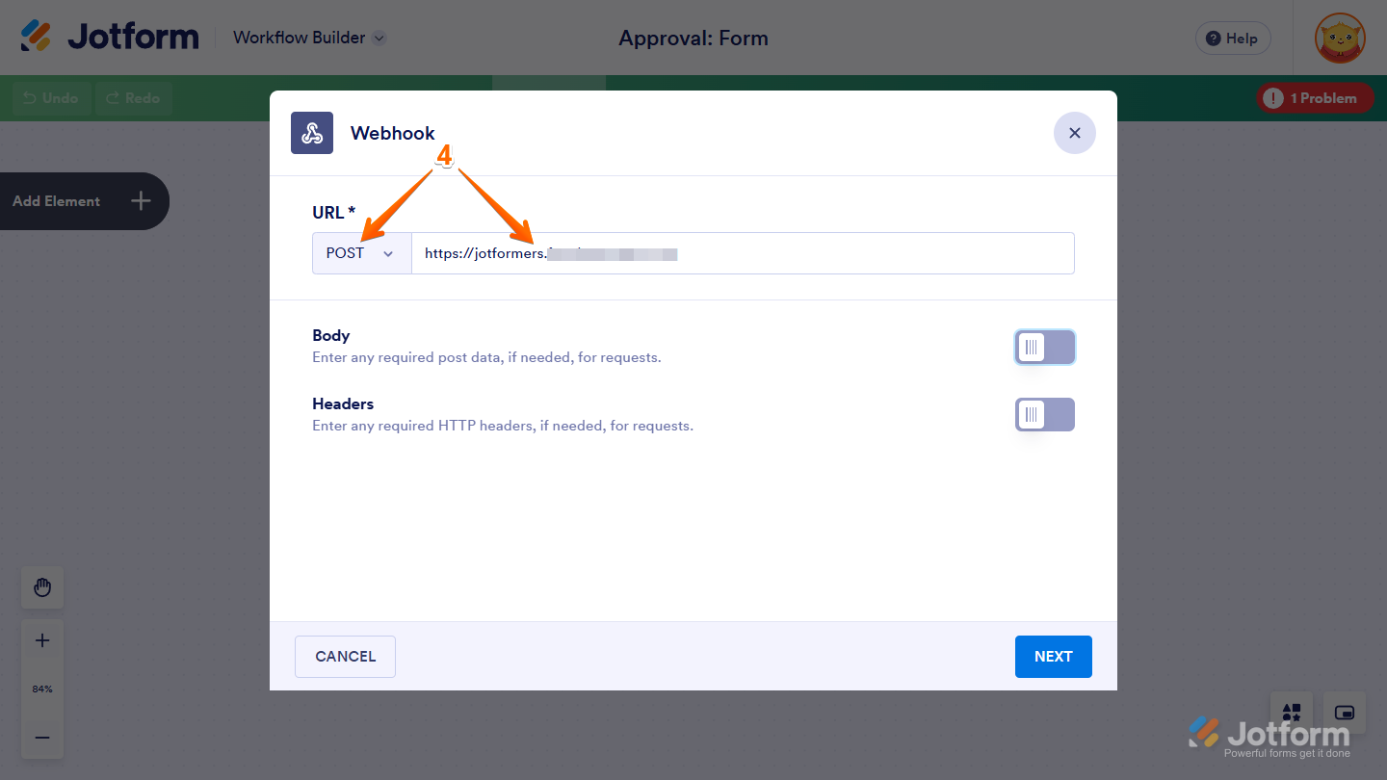Click the shapes legend icon near the watermark
Screen dimensions: 1387x780
[x=1291, y=712]
